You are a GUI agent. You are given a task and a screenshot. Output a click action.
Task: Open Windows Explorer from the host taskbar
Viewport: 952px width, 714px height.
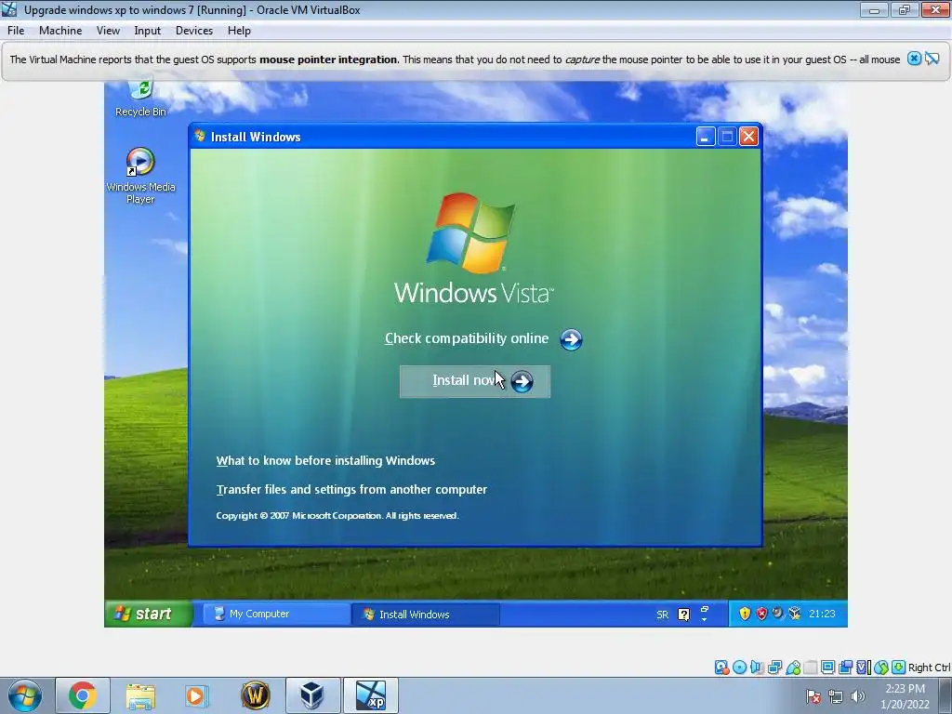140,695
